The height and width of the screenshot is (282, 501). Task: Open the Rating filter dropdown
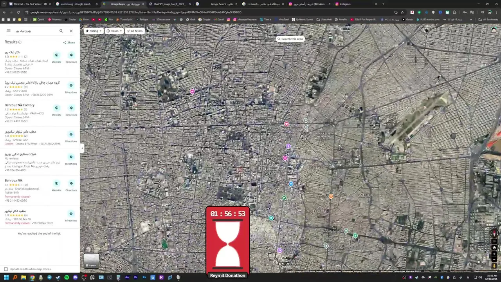[x=94, y=31]
